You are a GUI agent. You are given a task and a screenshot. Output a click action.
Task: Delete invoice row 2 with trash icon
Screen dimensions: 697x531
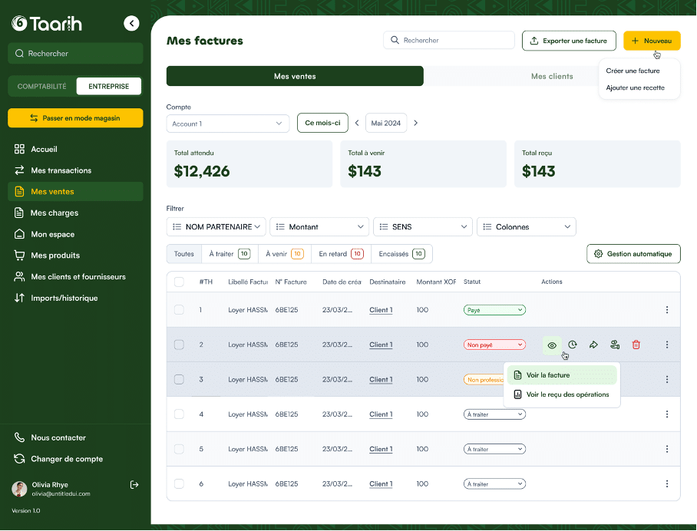(636, 345)
